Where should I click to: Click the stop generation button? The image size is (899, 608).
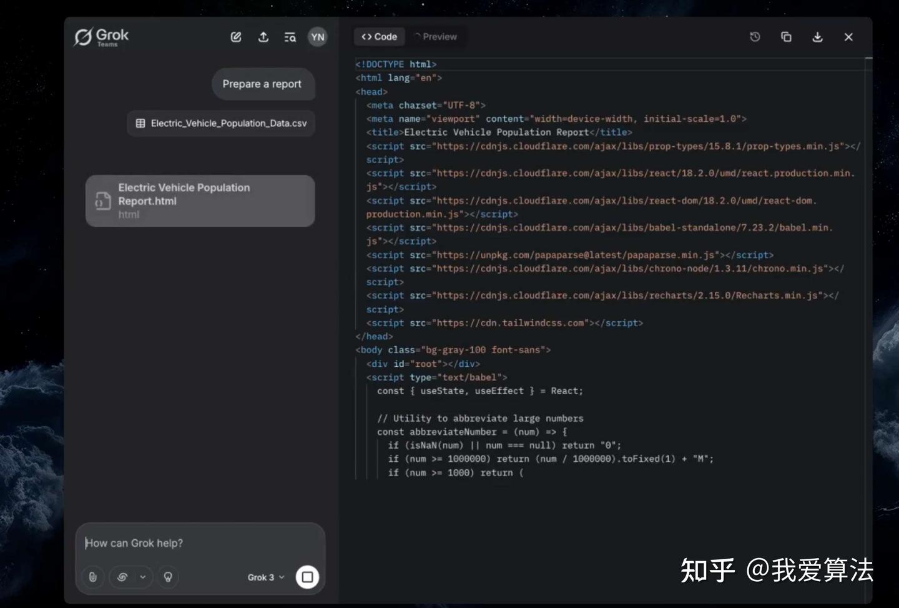[x=307, y=577]
